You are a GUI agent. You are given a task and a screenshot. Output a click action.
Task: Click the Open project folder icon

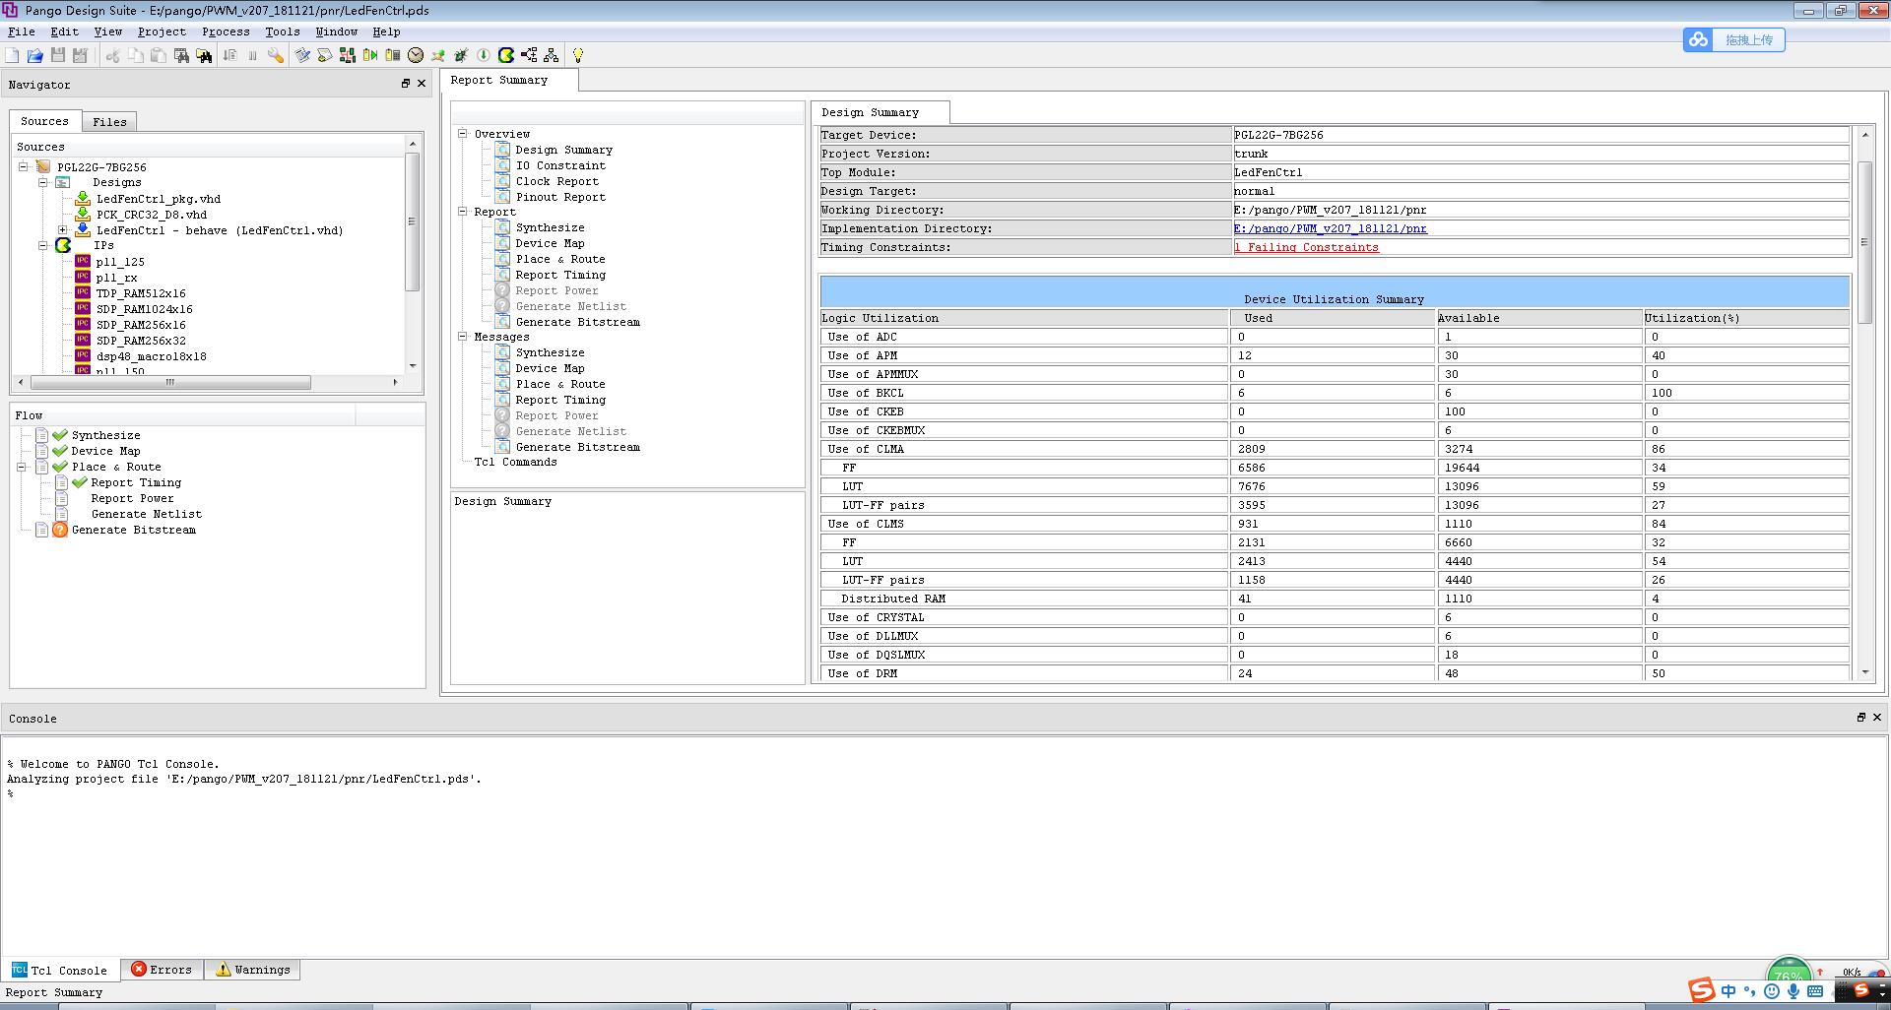pyautogui.click(x=34, y=55)
